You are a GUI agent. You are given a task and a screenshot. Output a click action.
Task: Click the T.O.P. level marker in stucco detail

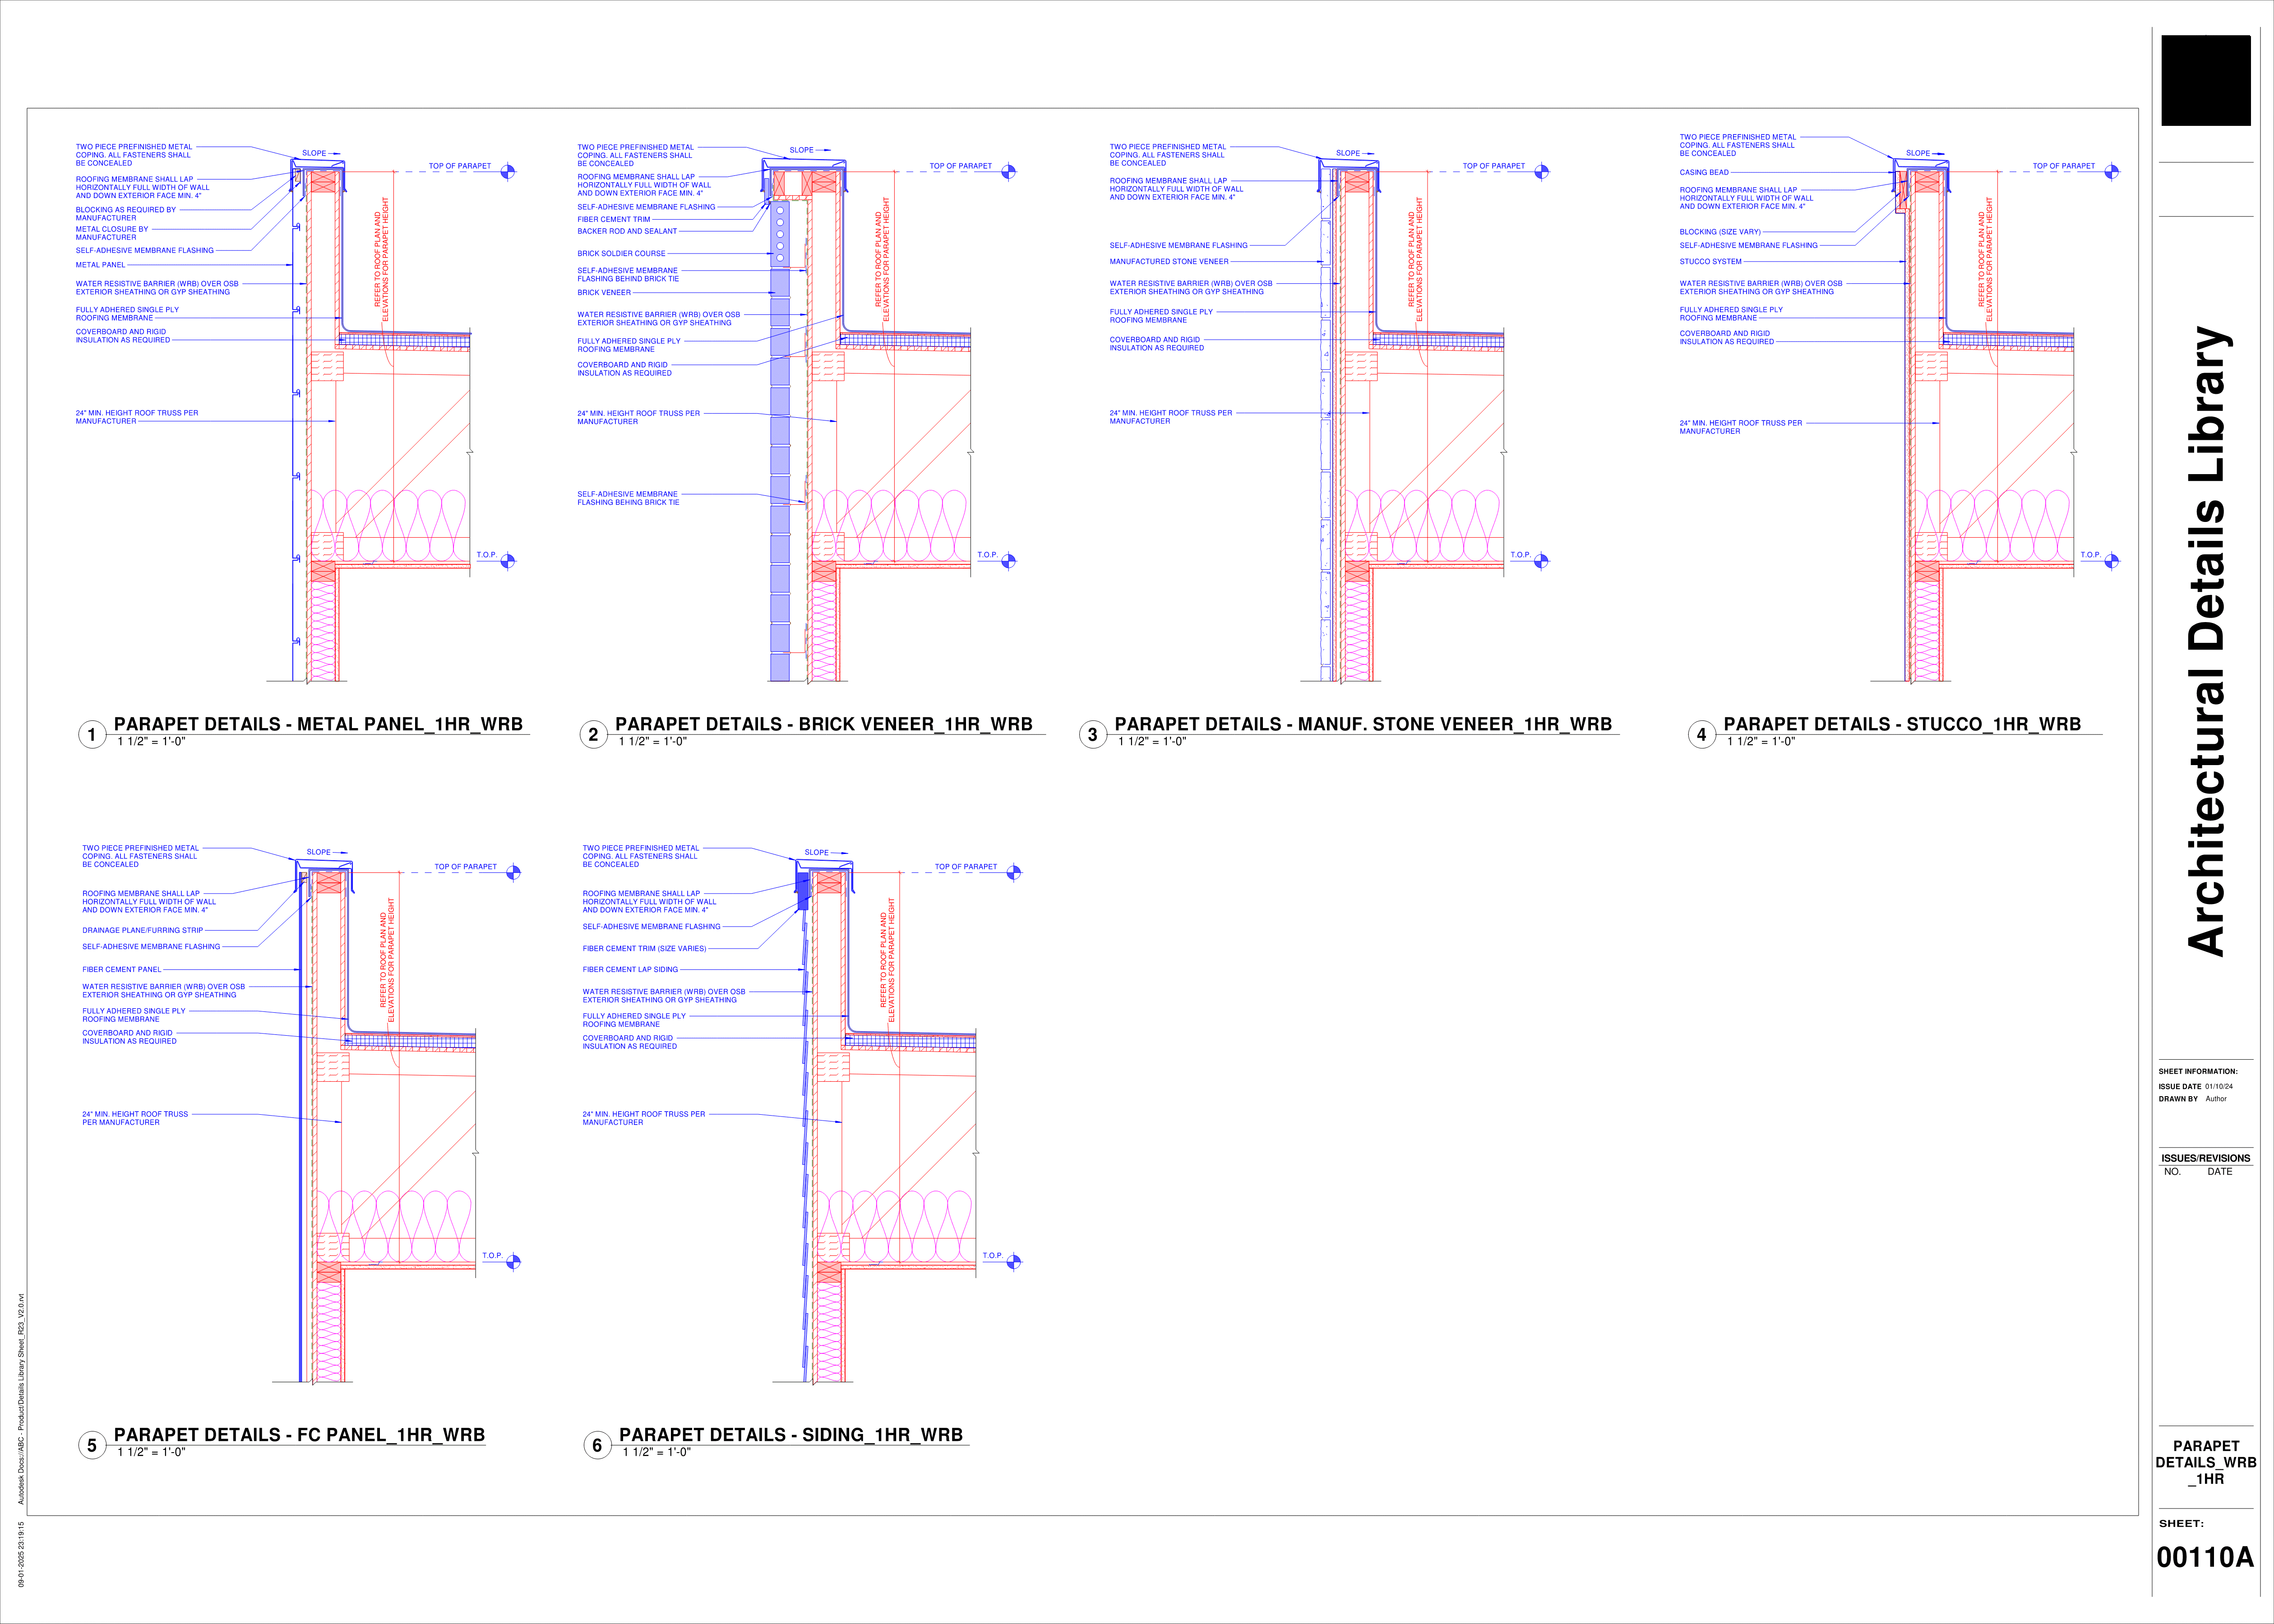click(x=2111, y=561)
